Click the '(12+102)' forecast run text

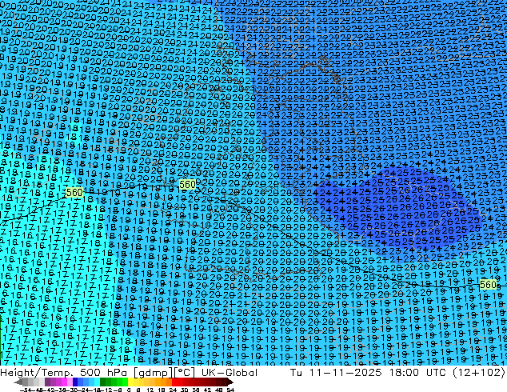478,373
